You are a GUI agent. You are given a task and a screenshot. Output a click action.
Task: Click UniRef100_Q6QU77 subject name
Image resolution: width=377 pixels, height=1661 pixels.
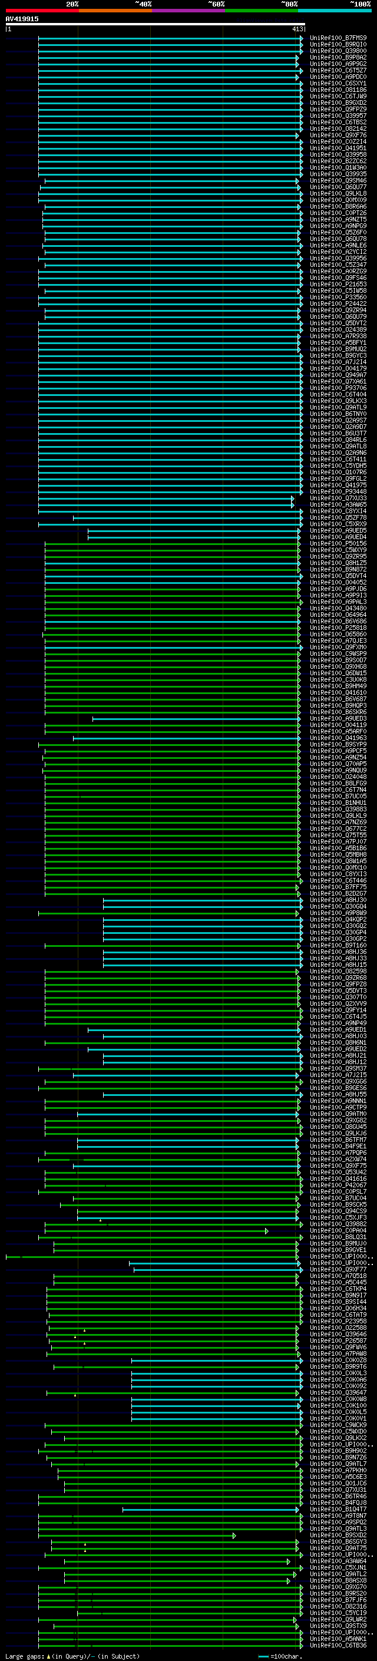click(338, 187)
